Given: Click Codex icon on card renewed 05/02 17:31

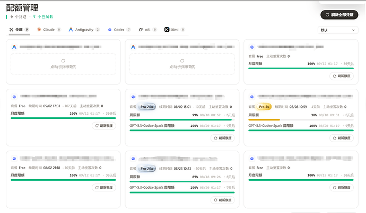Looking at the screenshot, I should click(14, 97).
